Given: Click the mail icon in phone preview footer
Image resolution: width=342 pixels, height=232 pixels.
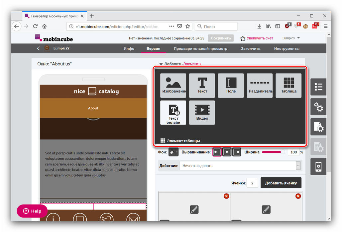Looking at the screenshot, I should [x=133, y=218].
